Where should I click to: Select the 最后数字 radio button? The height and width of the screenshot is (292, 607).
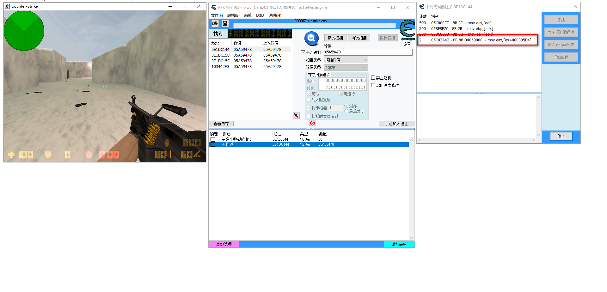pyautogui.click(x=346, y=111)
